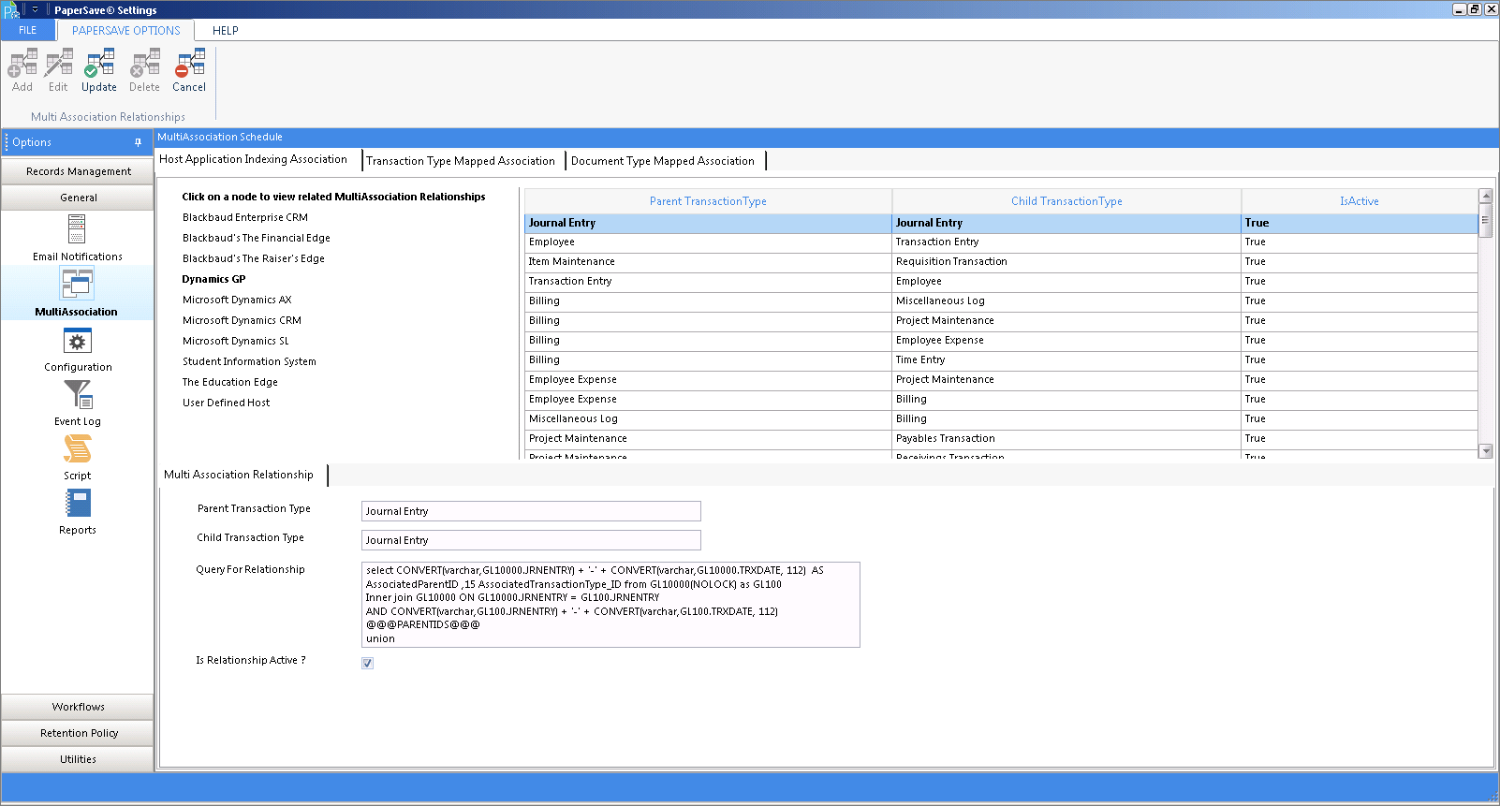Screen dimensions: 1500x806
Task: Click the Child Transaction Type field
Action: point(531,540)
